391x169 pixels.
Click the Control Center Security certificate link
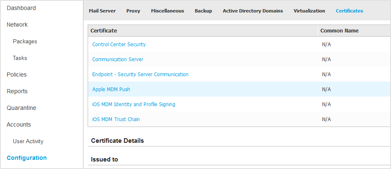tap(119, 45)
